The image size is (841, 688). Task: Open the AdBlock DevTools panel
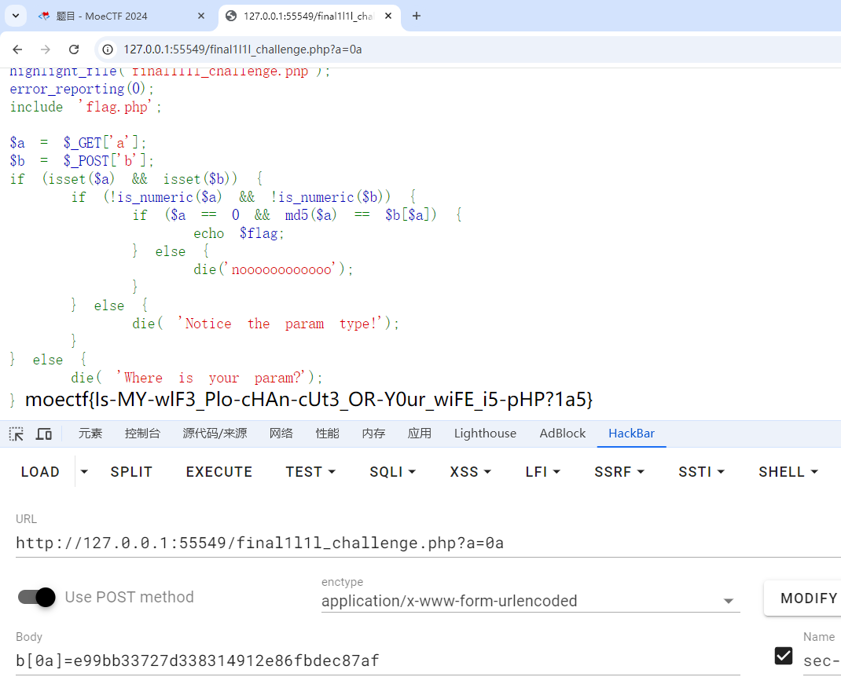click(x=562, y=434)
